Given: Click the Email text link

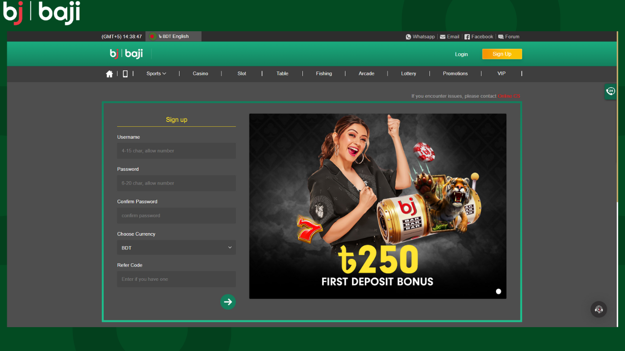Looking at the screenshot, I should (453, 37).
